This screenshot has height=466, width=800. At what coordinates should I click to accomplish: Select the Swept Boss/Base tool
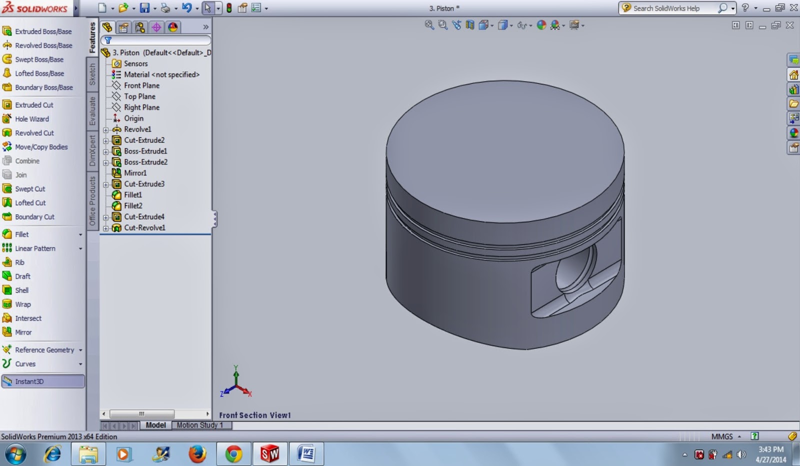point(33,59)
